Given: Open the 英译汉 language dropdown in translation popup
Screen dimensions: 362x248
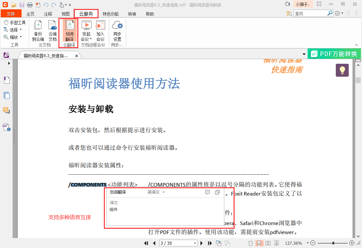Looking at the screenshot, I should coord(156,192).
